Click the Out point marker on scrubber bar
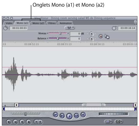Viewport: 139px width, 126px height. [x=135, y=109]
